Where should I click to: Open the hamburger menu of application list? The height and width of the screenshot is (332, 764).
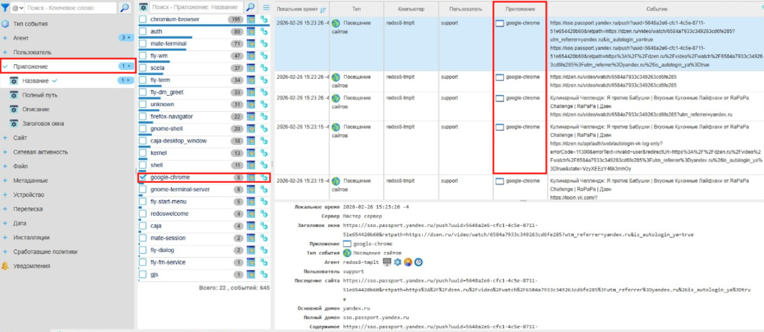(265, 7)
